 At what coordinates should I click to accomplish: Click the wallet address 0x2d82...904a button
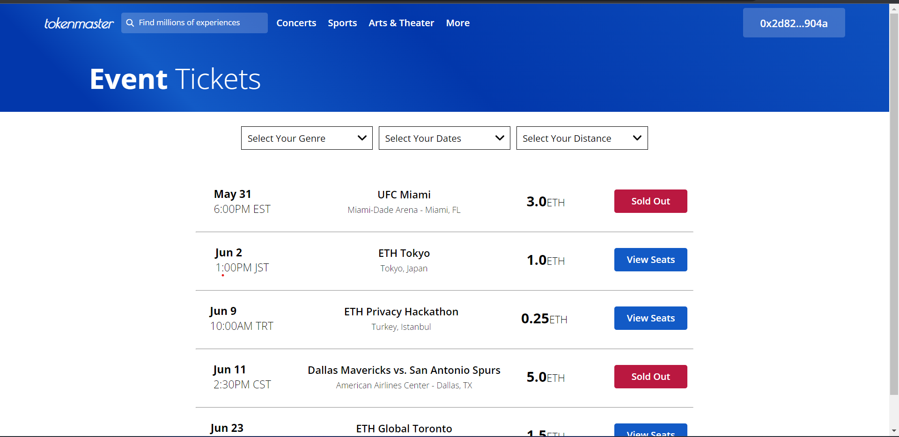tap(794, 23)
